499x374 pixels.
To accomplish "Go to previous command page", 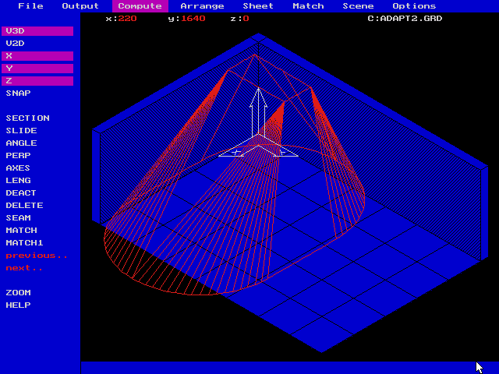I will 37,256.
